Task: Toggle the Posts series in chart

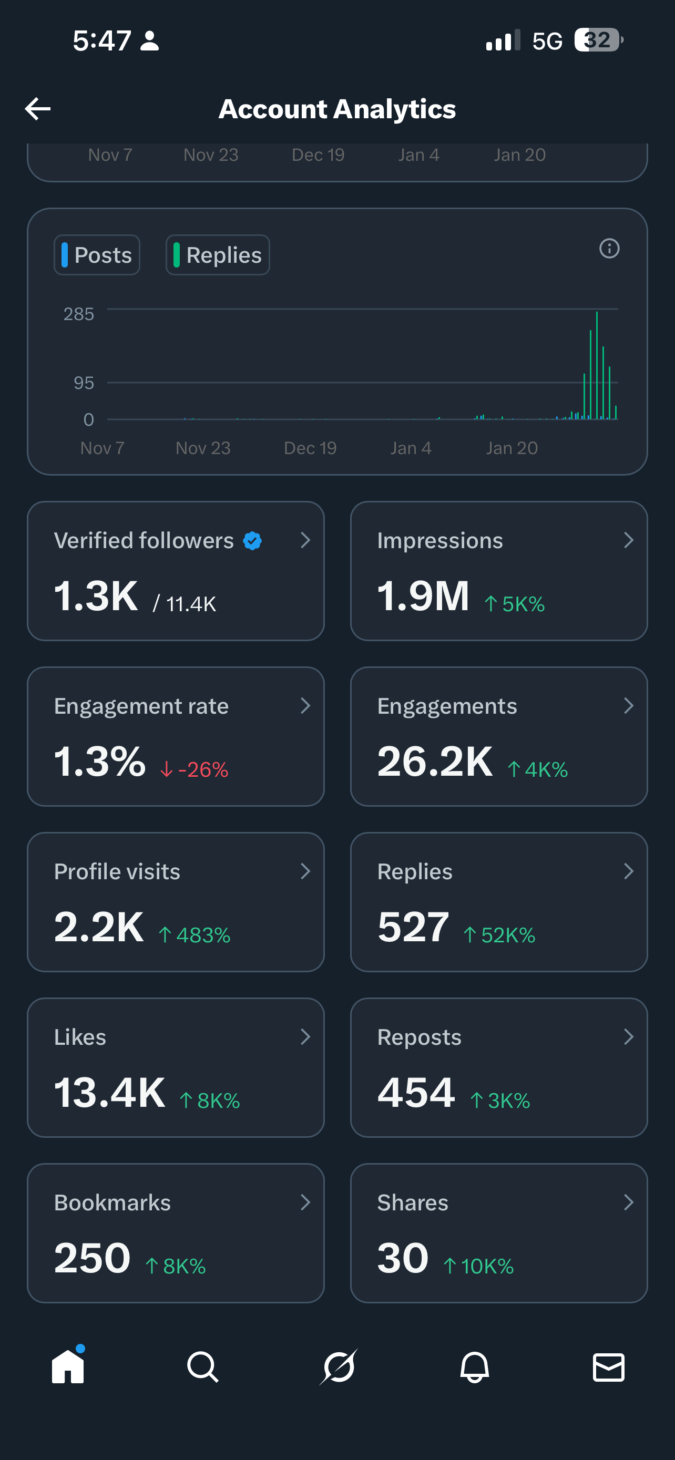Action: pyautogui.click(x=97, y=255)
